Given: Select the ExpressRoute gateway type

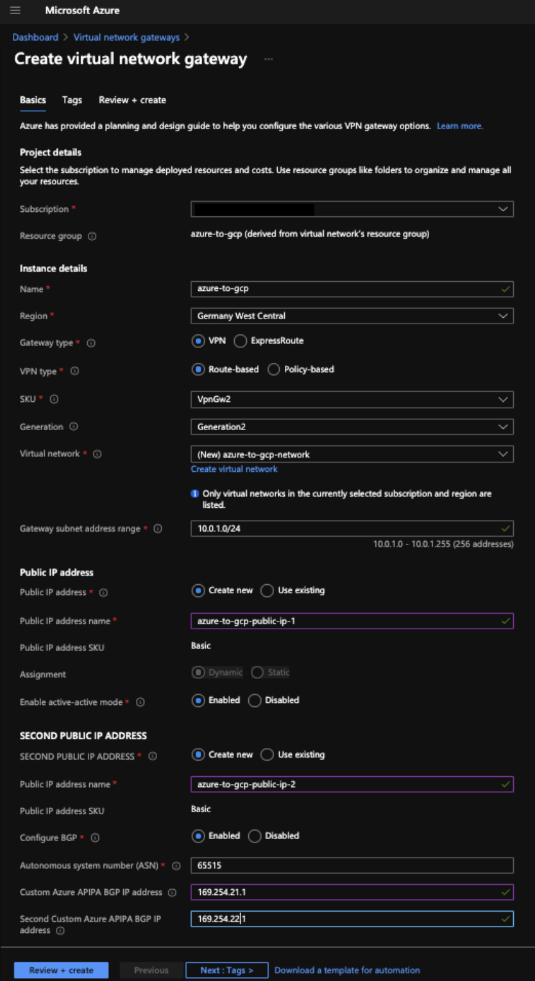Looking at the screenshot, I should [241, 341].
